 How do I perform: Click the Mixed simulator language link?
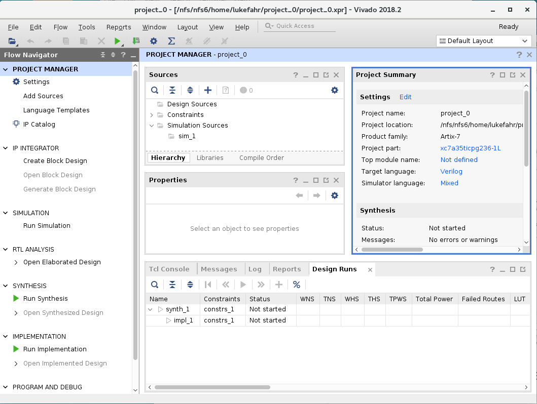tap(449, 183)
